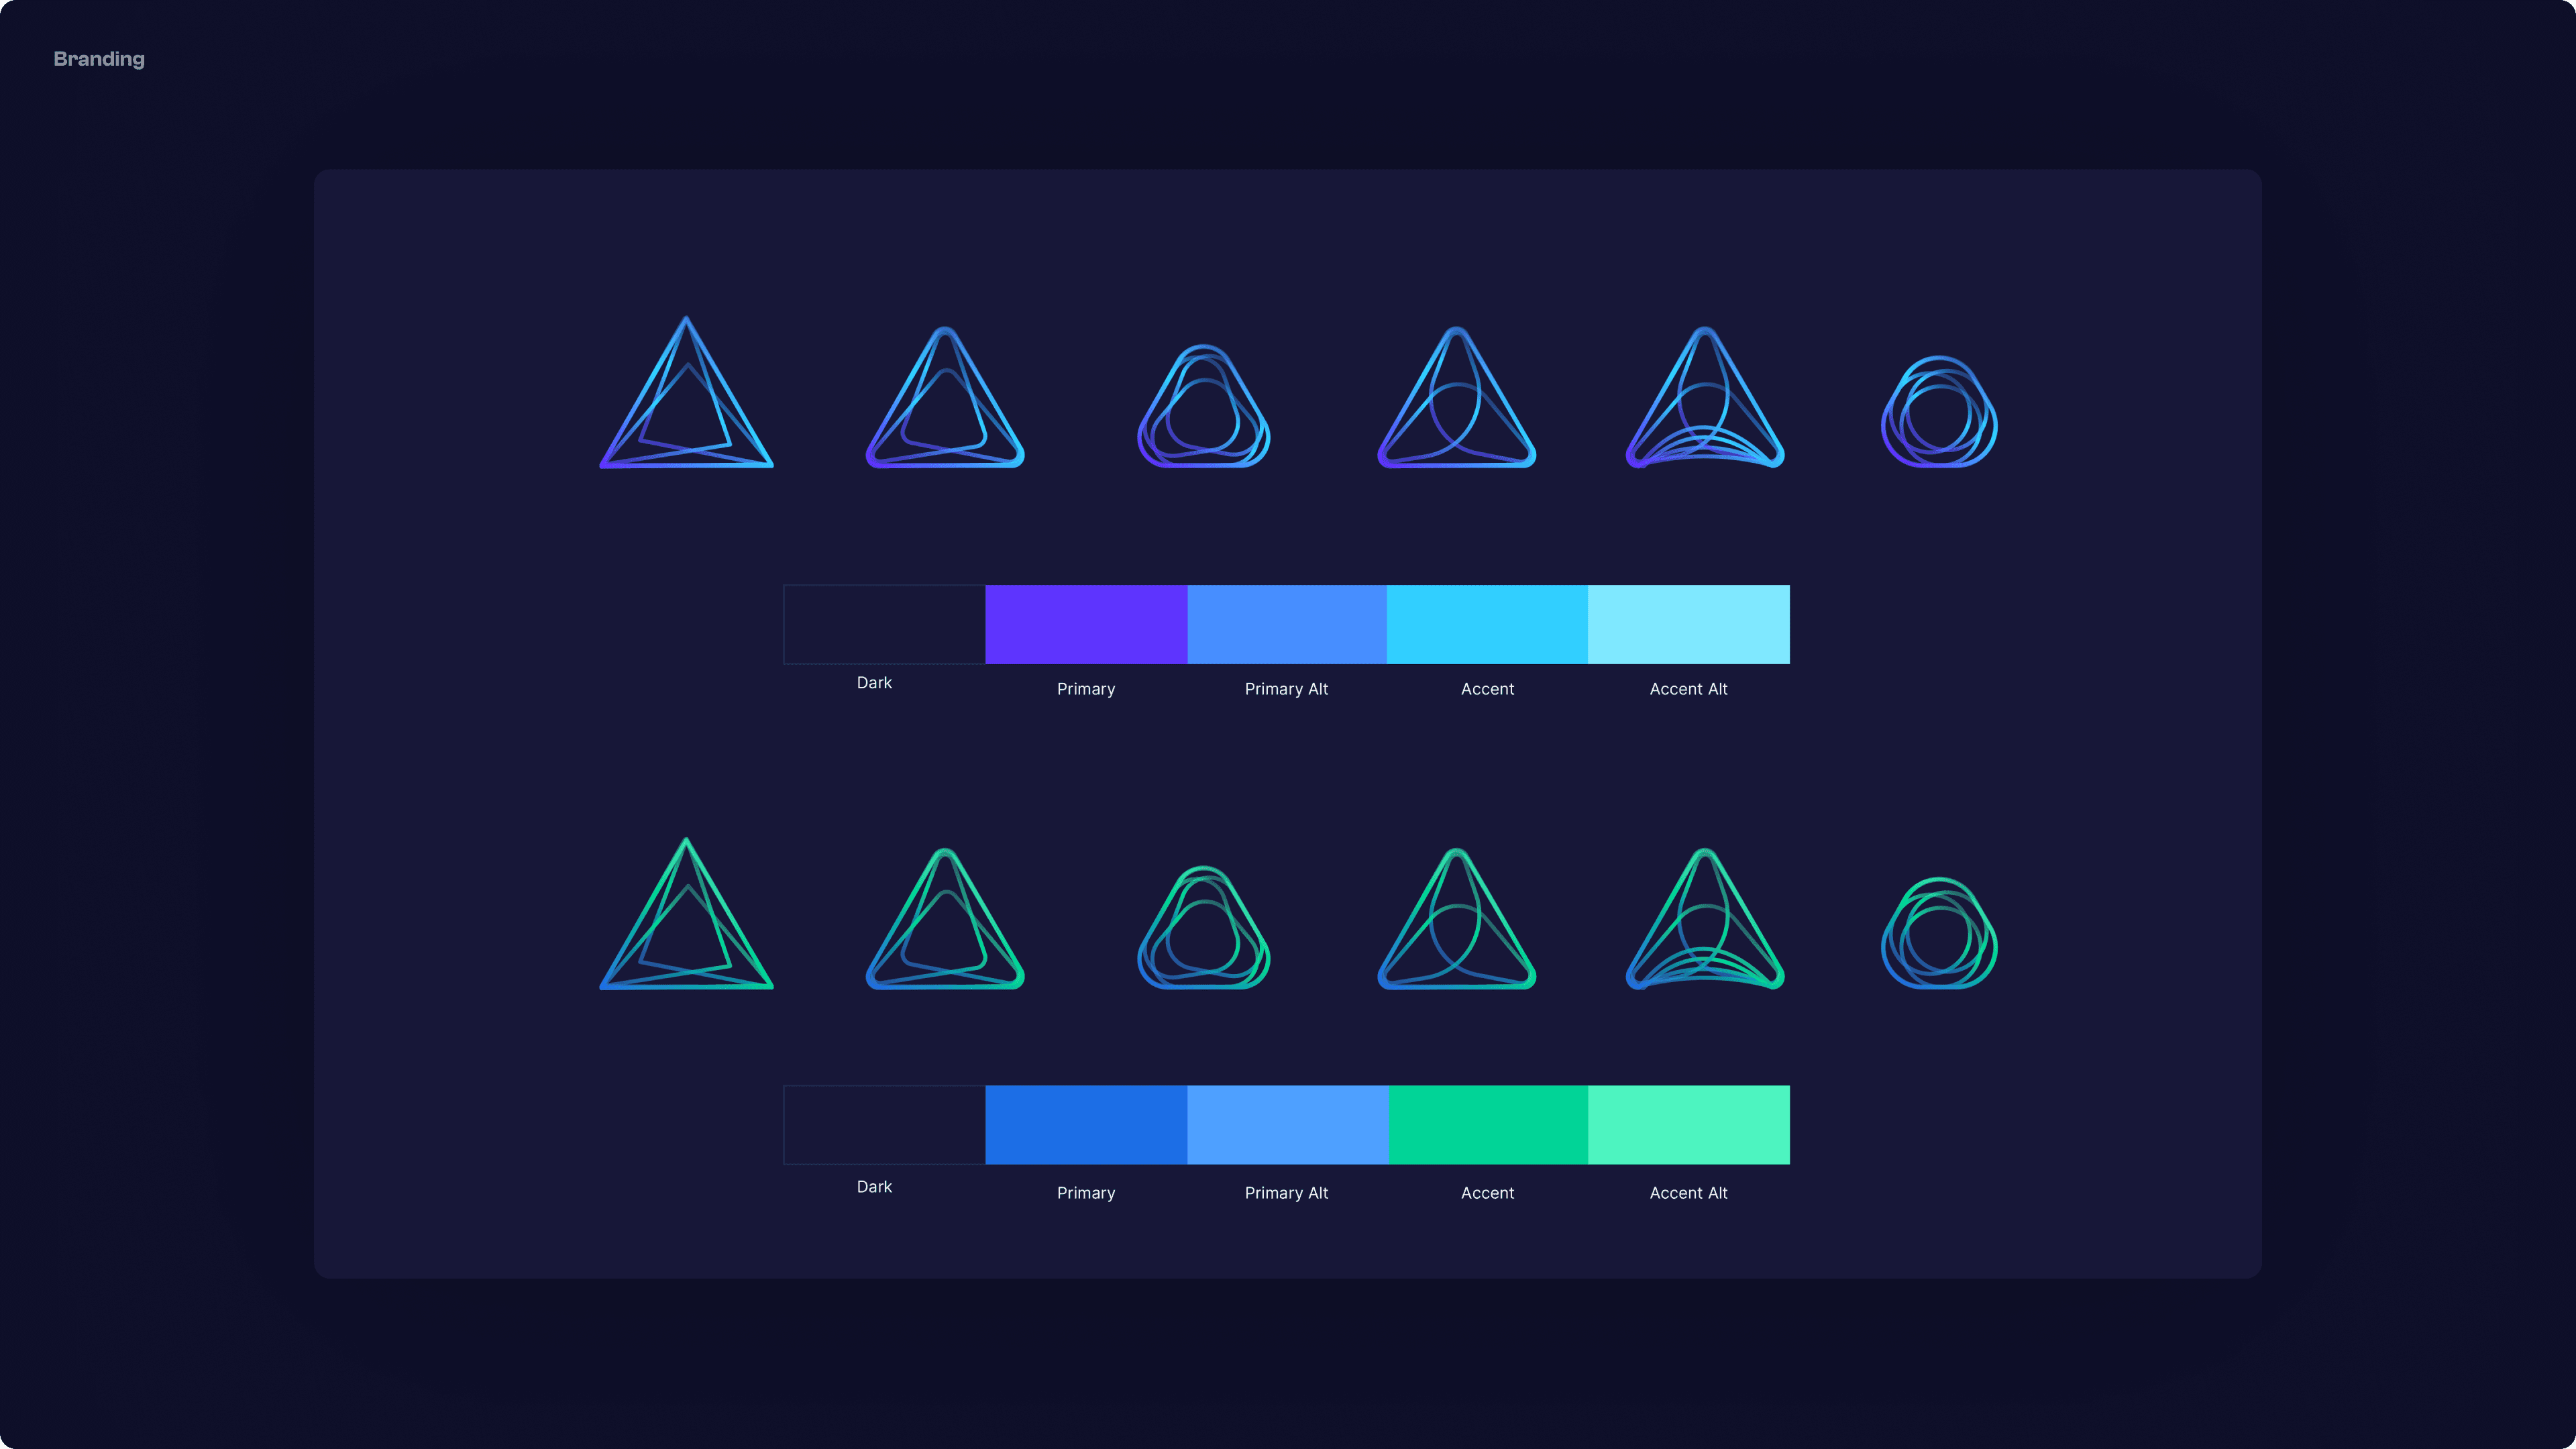
Task: Select the mint Accent Alt swatch, bottom palette
Action: pyautogui.click(x=1688, y=1124)
